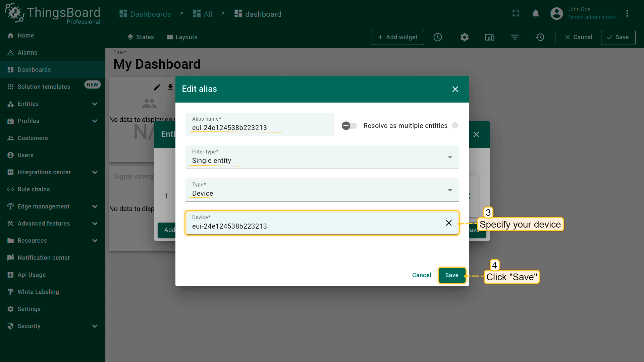Click Save in Edit alias dialog
644x362 pixels.
pos(451,275)
